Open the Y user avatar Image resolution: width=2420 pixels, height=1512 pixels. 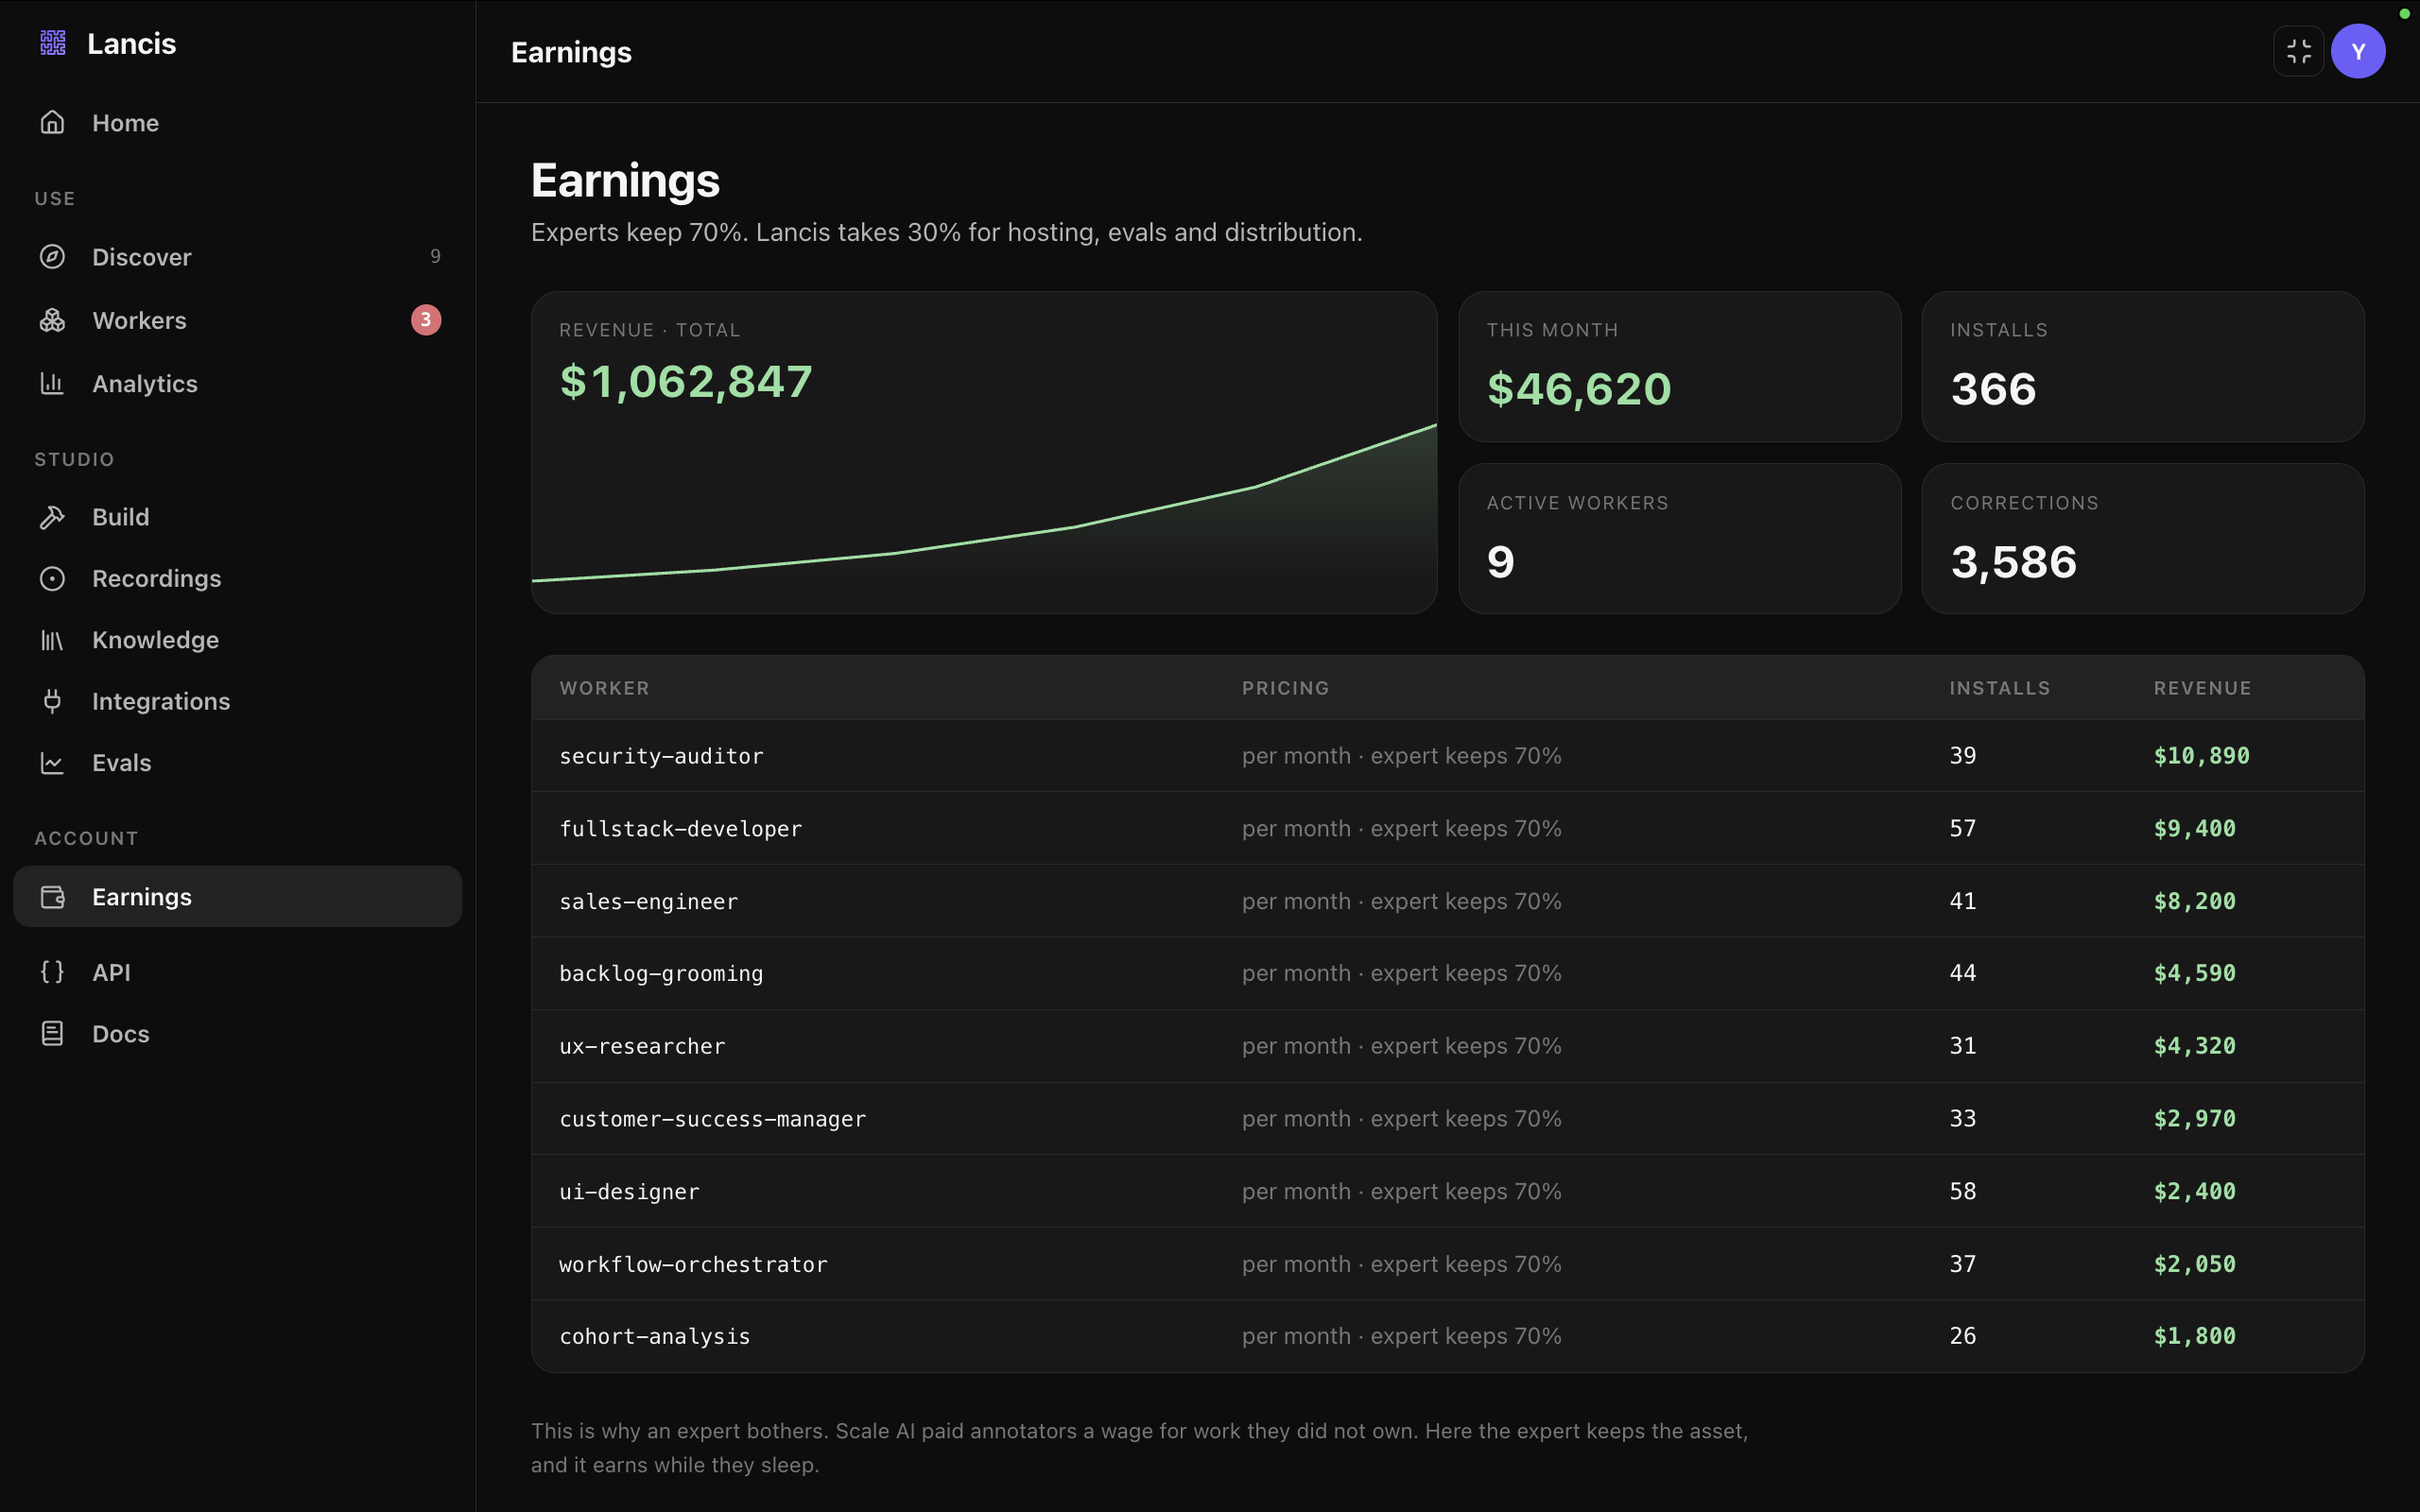pos(2358,51)
